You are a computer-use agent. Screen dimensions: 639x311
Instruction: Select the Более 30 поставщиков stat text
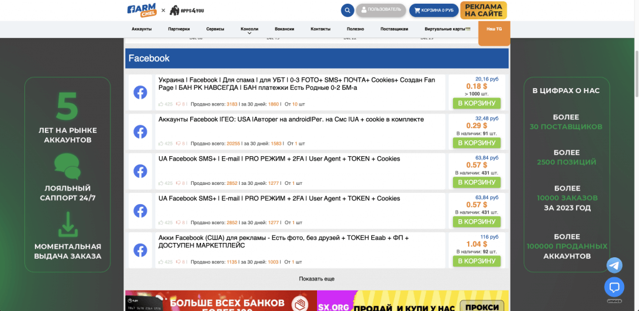(x=565, y=122)
